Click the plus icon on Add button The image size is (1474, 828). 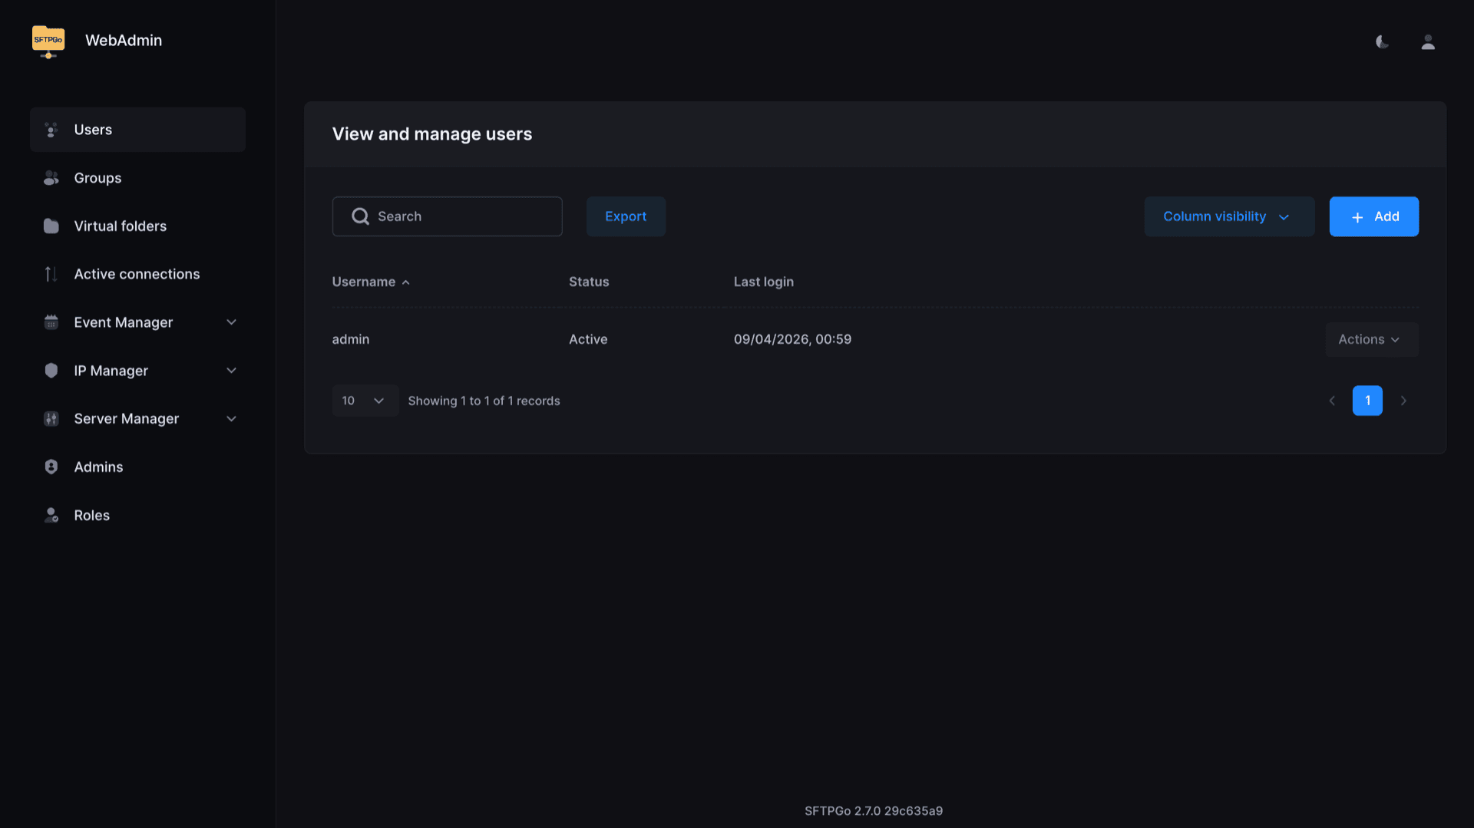1357,217
